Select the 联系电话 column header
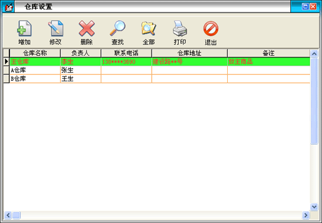The height and width of the screenshot is (223, 322). point(126,53)
